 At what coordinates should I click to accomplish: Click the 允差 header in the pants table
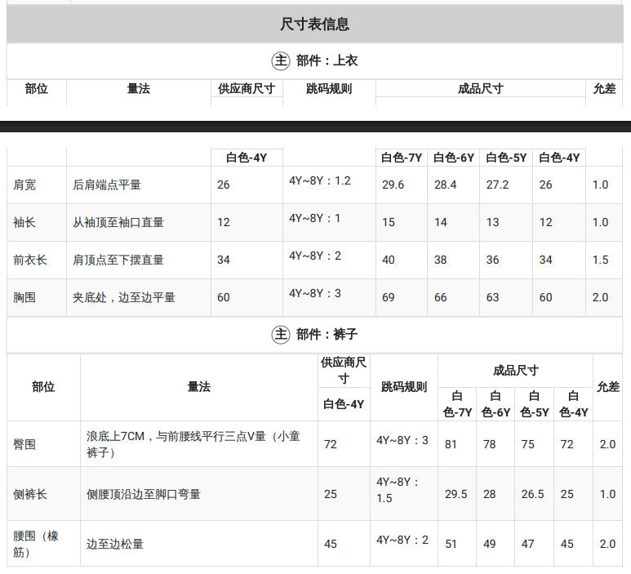607,387
